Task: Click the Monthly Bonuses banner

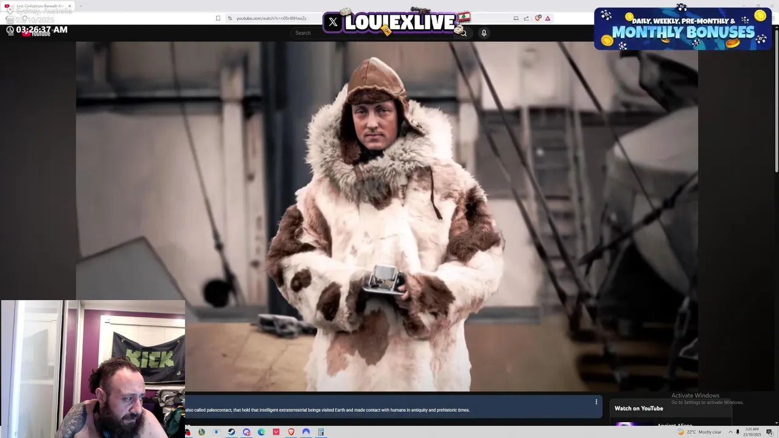Action: click(683, 29)
